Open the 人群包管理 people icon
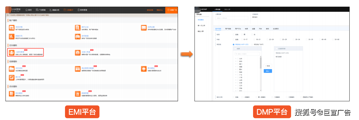 pos(11,52)
